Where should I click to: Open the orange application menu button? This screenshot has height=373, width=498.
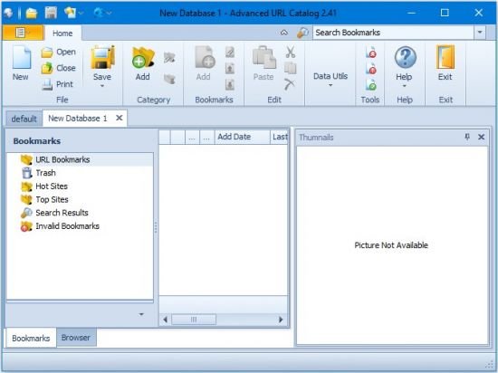23,33
